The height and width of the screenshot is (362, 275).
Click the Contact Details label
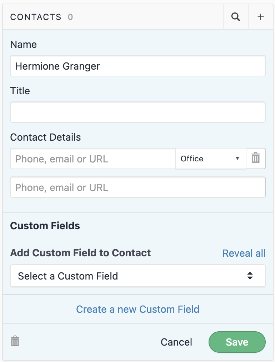(x=46, y=137)
